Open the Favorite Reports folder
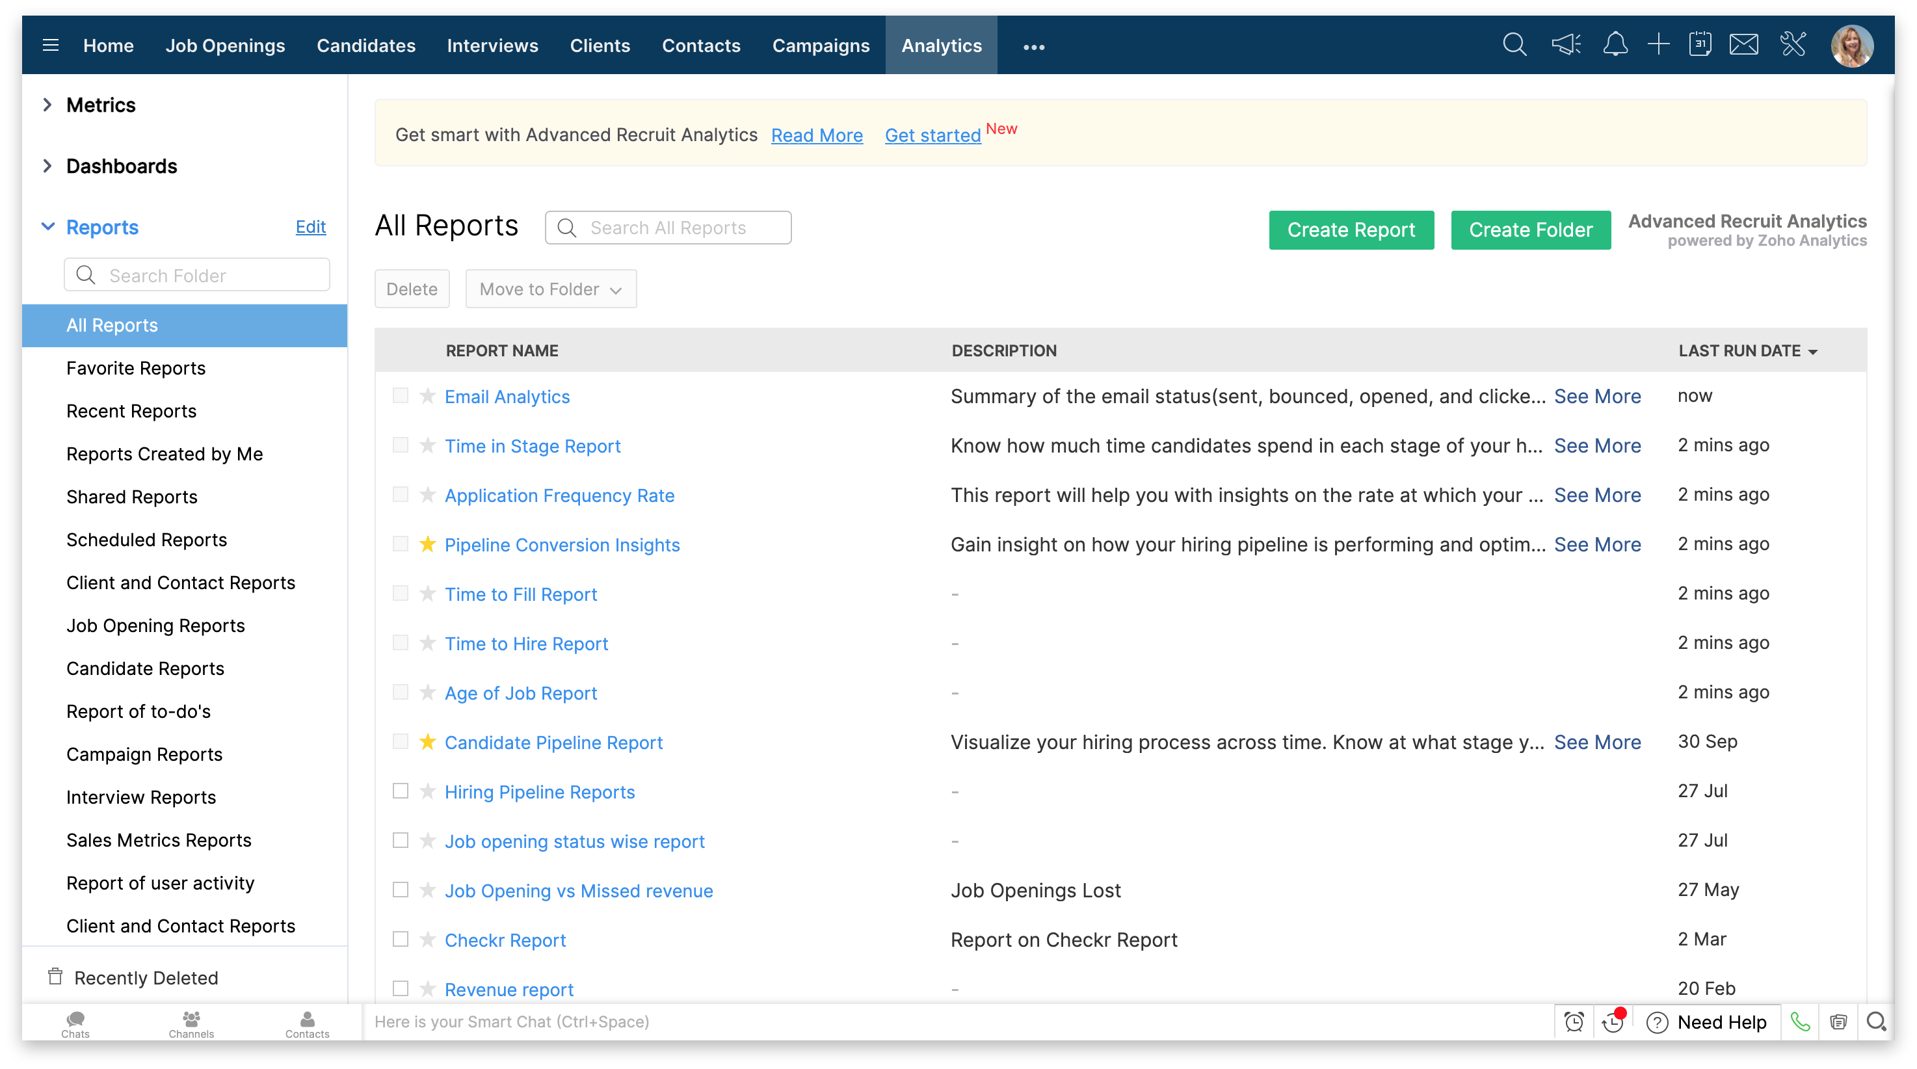 pyautogui.click(x=135, y=368)
